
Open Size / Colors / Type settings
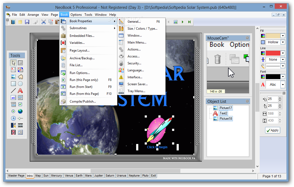pyautogui.click(x=142, y=29)
